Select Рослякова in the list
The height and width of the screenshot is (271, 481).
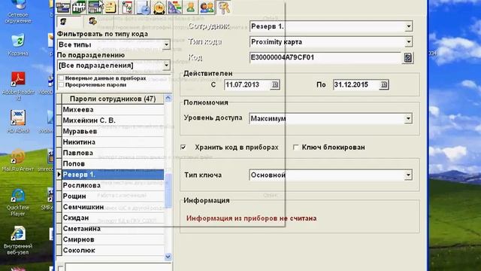pyautogui.click(x=113, y=185)
